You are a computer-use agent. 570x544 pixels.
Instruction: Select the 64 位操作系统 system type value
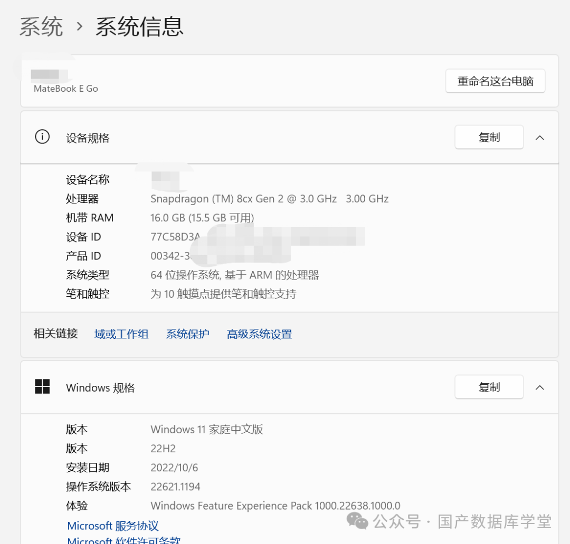[x=234, y=275]
